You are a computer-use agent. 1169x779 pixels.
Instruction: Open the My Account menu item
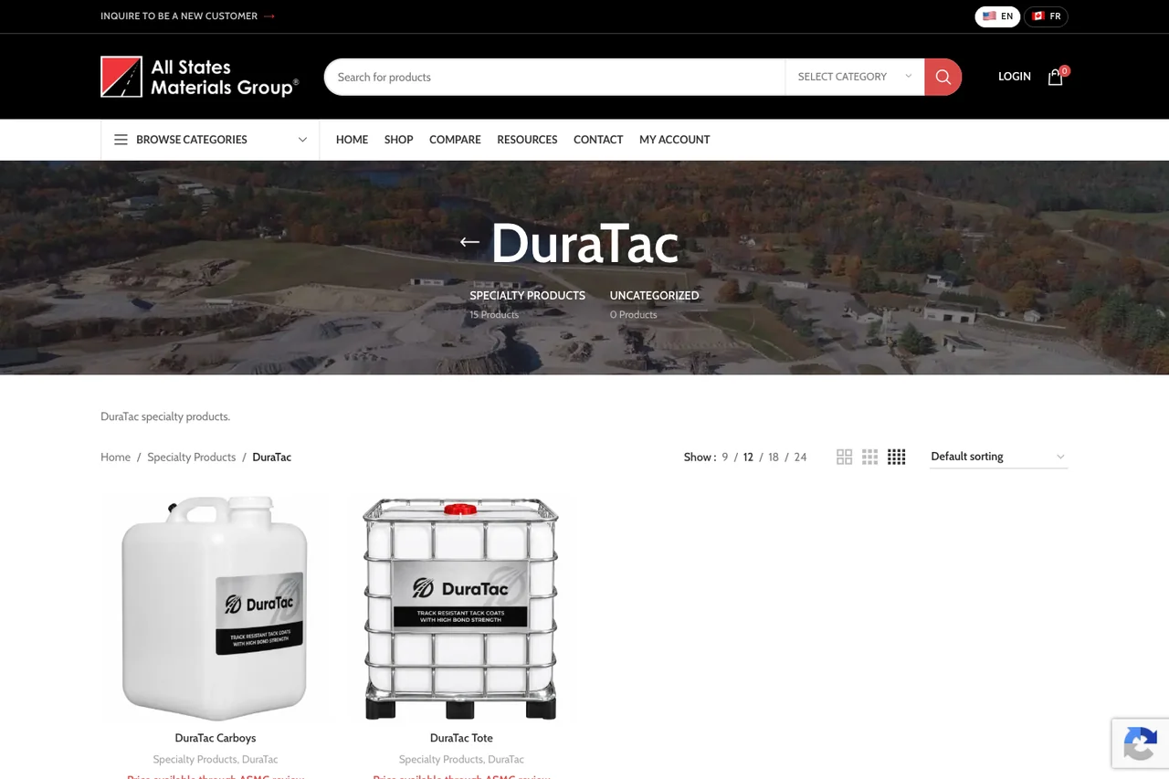(674, 140)
